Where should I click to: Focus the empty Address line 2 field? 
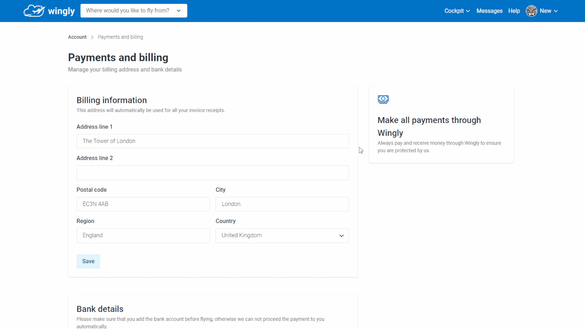[x=213, y=173]
